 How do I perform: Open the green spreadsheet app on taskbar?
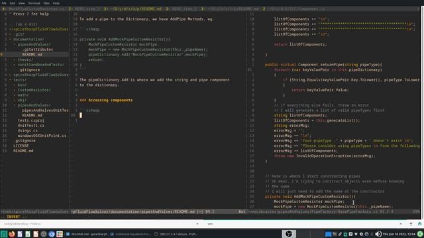coord(28,234)
